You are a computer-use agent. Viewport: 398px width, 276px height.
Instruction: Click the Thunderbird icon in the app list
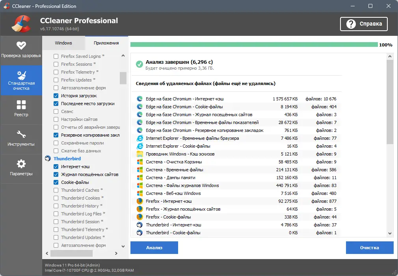(48, 159)
